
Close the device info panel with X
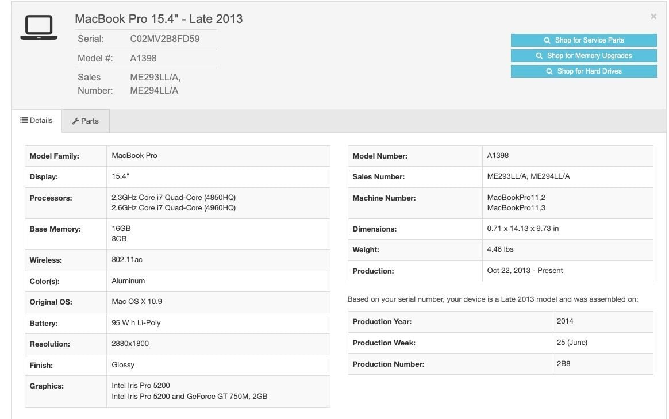(x=653, y=16)
